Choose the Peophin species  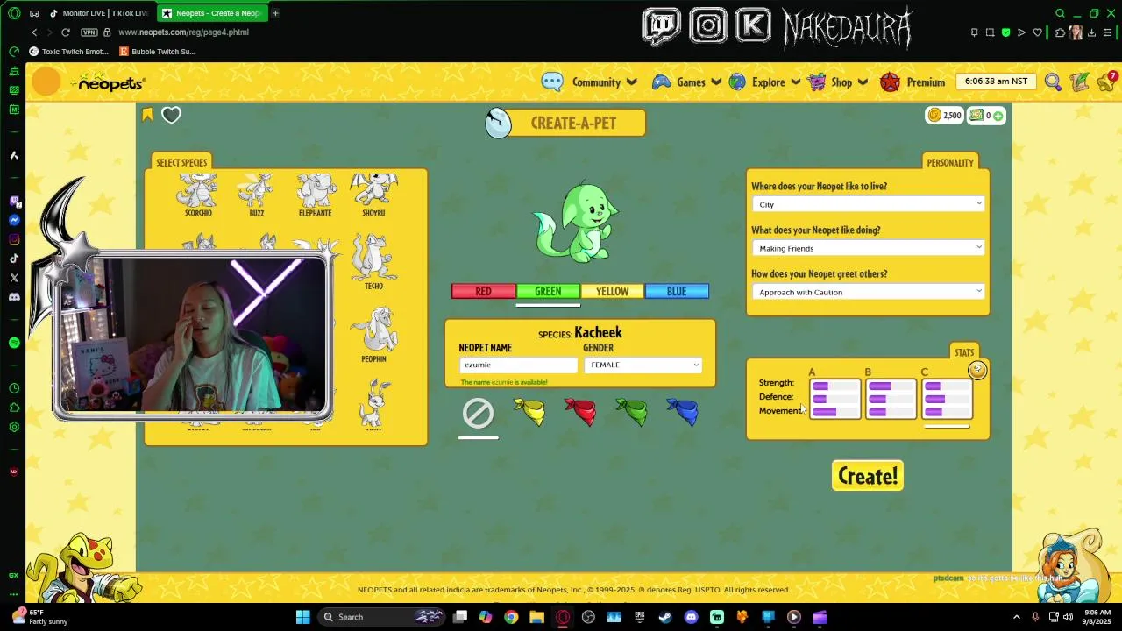click(373, 335)
